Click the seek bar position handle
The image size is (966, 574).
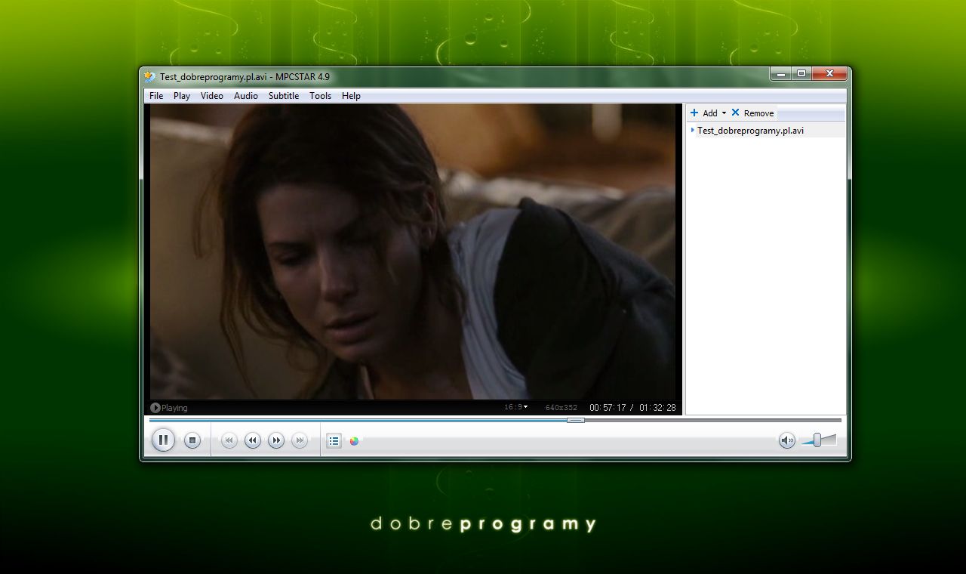576,420
